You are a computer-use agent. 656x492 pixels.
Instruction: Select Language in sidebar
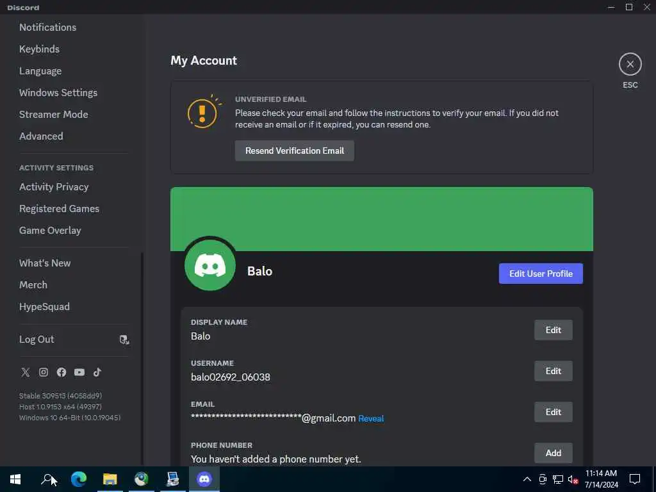coord(40,71)
